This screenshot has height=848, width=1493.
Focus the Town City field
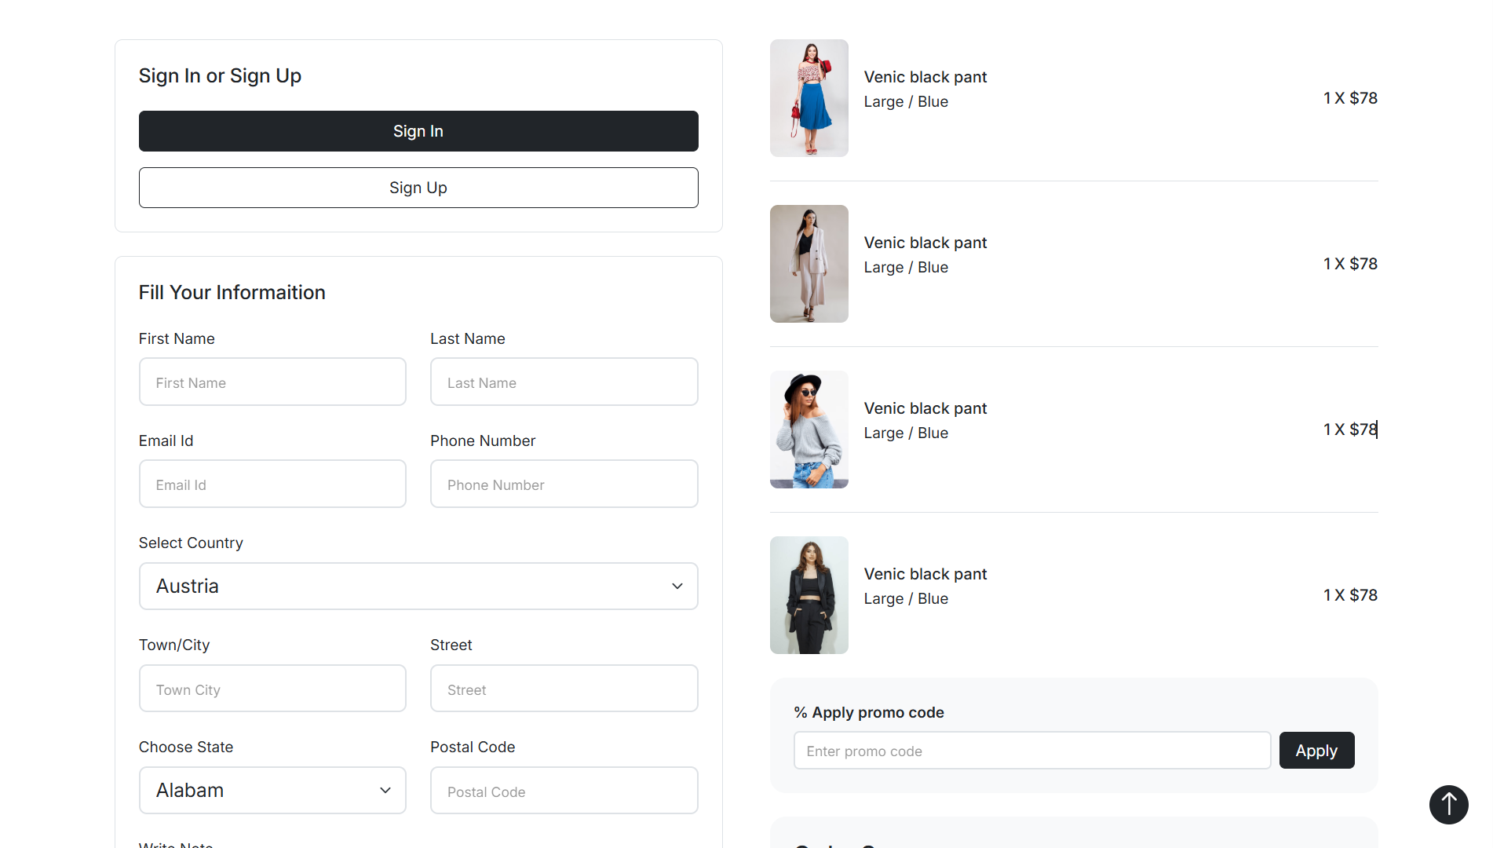point(272,689)
